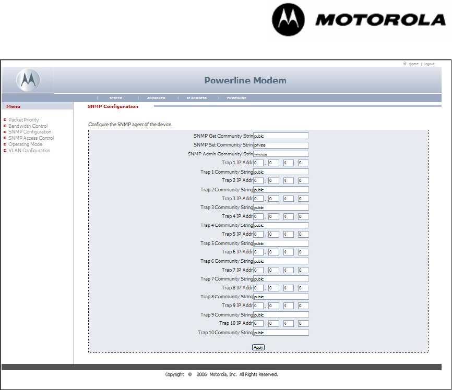Viewport: 452px width, 390px height.
Task: Focus the Trap 9 Community String field
Action: [x=281, y=315]
